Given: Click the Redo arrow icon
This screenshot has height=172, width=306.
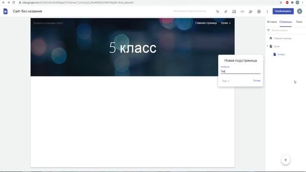Looking at the screenshot, I should tap(226, 11).
